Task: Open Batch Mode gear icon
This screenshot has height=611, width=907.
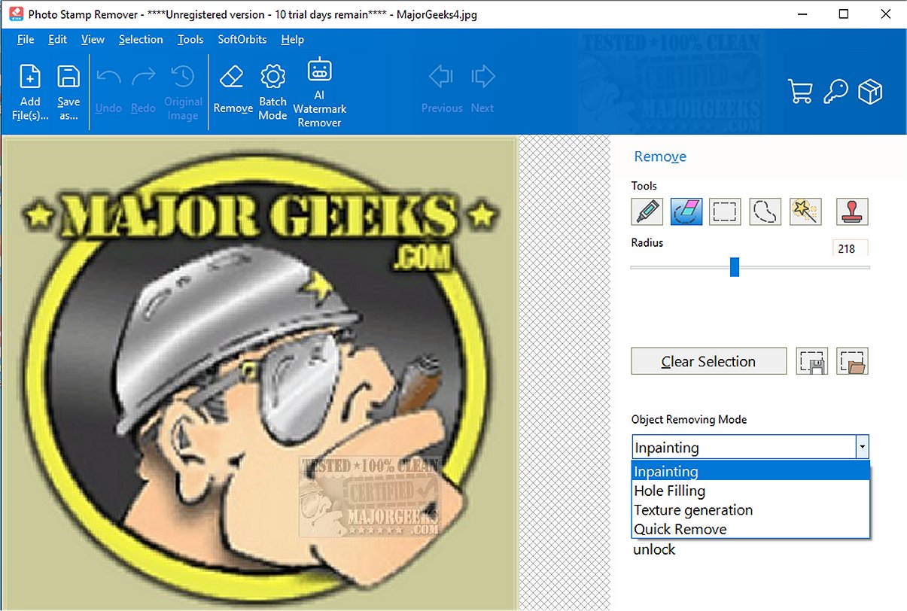Action: click(x=272, y=77)
